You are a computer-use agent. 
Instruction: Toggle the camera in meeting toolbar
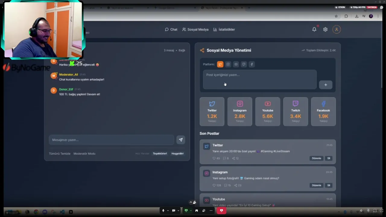click(174, 210)
